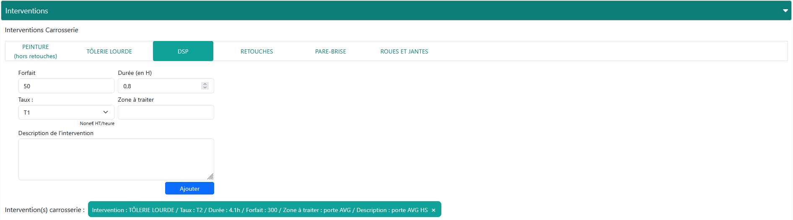Click the Taux dropdown chevron icon
The height and width of the screenshot is (220, 793).
(106, 113)
